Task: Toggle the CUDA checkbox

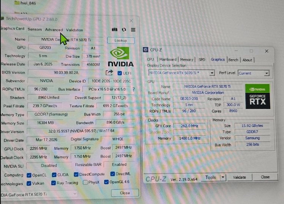Action: pos(54,175)
